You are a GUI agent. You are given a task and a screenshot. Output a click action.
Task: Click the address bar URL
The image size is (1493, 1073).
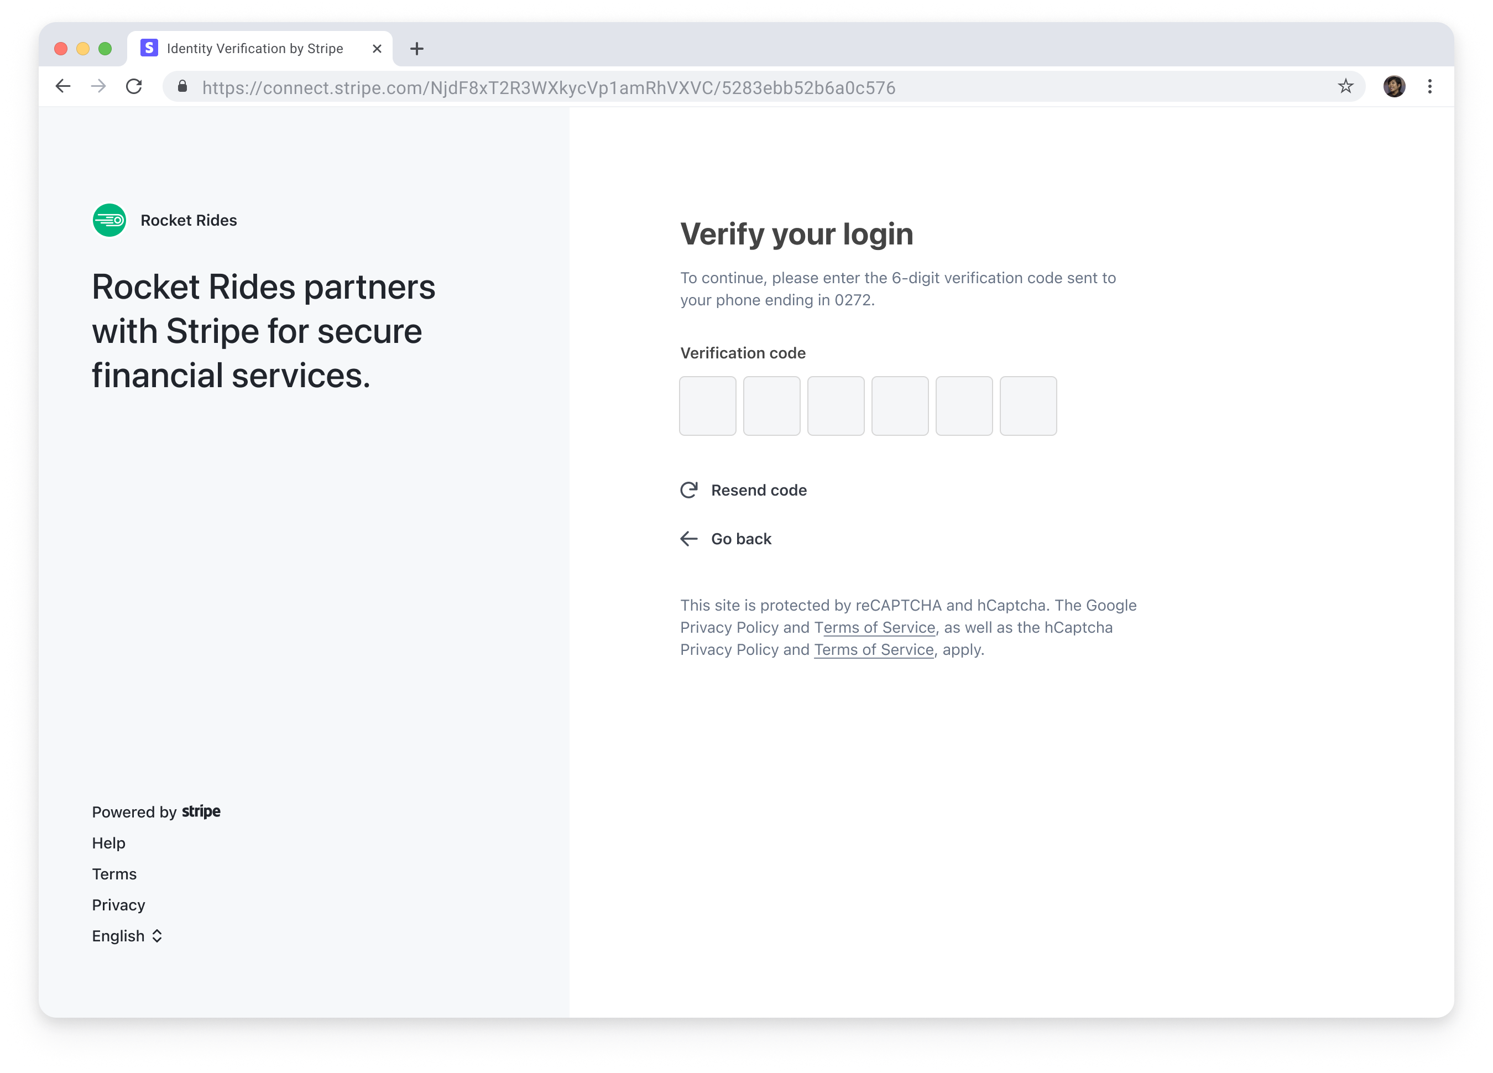[549, 87]
